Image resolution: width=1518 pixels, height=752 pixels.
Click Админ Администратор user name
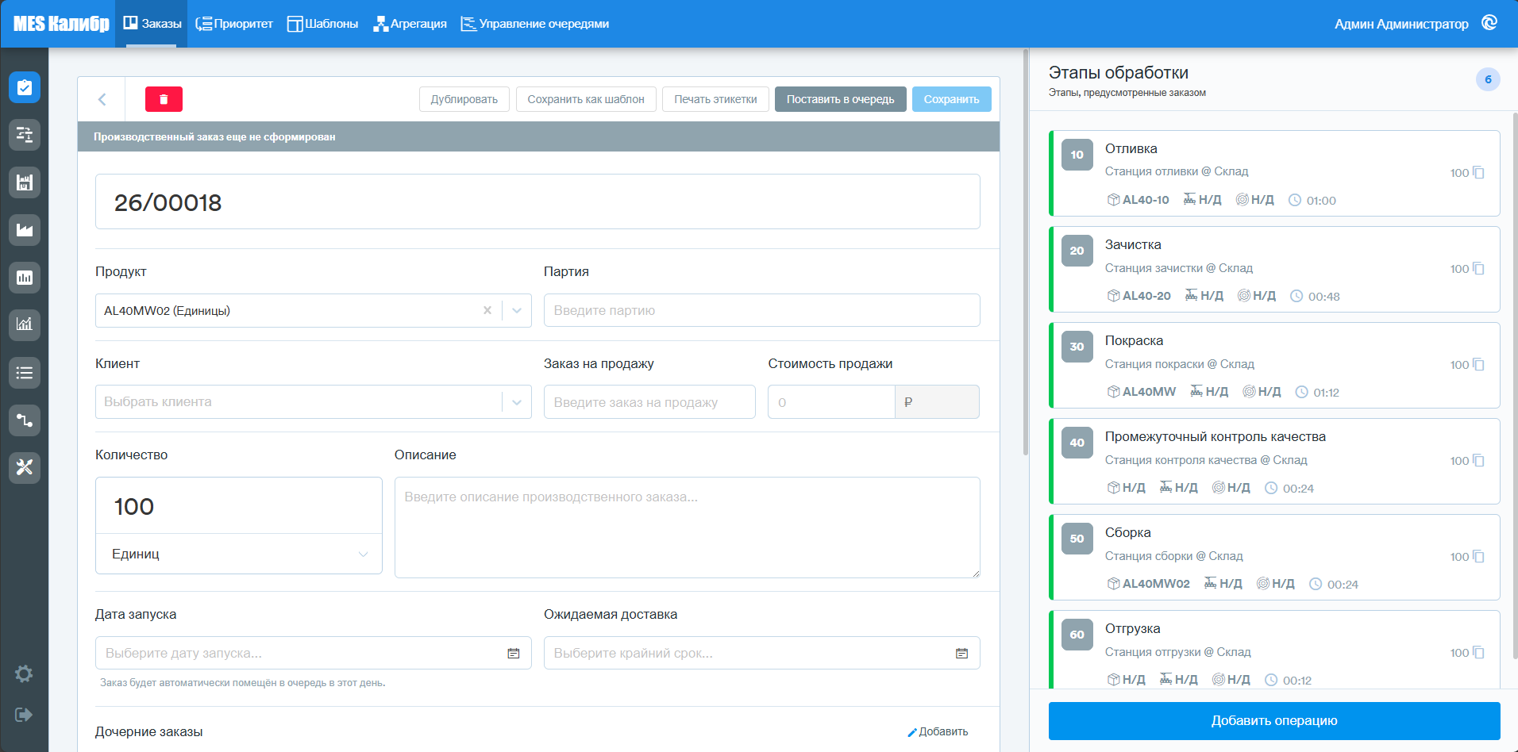click(x=1401, y=24)
